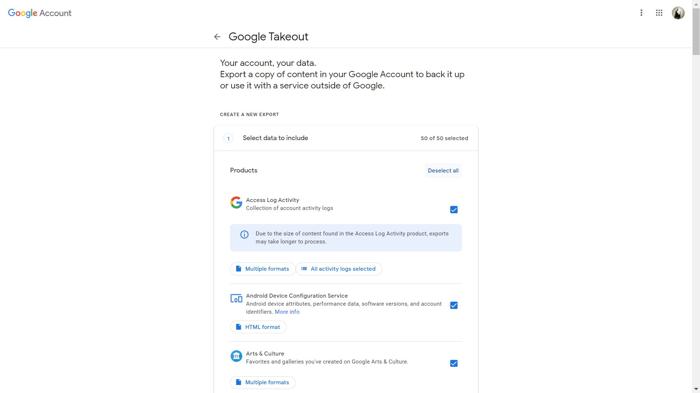The image size is (700, 393).
Task: Click Android Device Configuration Service title text
Action: [x=297, y=296]
